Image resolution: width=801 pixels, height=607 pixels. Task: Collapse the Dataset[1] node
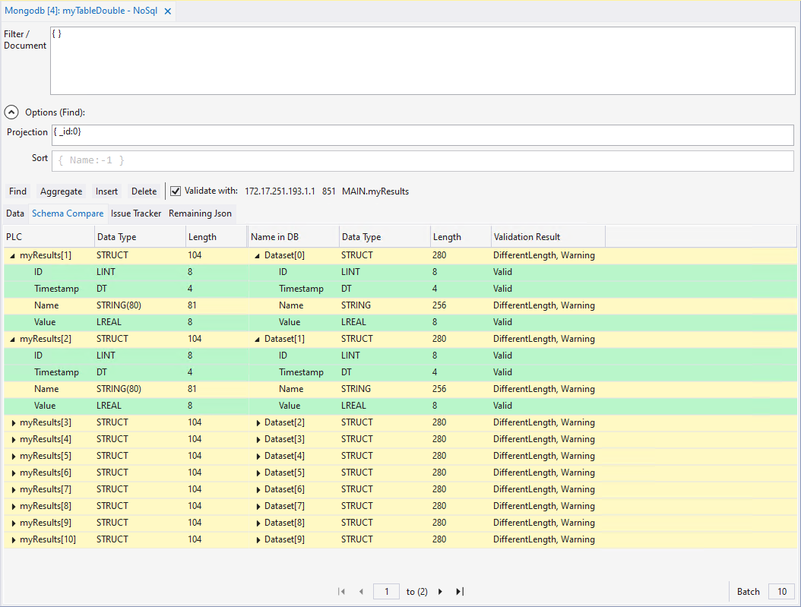click(258, 339)
